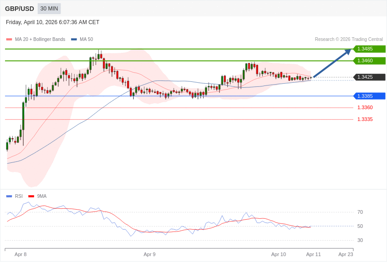
Task: Click the GBP/USD pair title
Action: (x=20, y=9)
